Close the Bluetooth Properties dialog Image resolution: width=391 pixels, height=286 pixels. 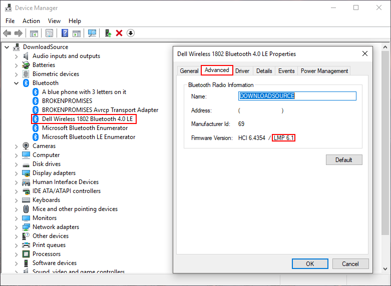click(365, 54)
